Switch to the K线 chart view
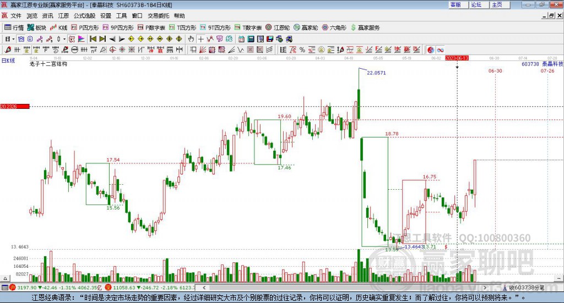 click(59, 27)
